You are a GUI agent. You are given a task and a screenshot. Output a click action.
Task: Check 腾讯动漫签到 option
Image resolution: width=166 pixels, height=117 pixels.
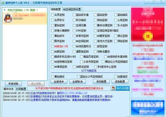pyautogui.click(x=95, y=25)
